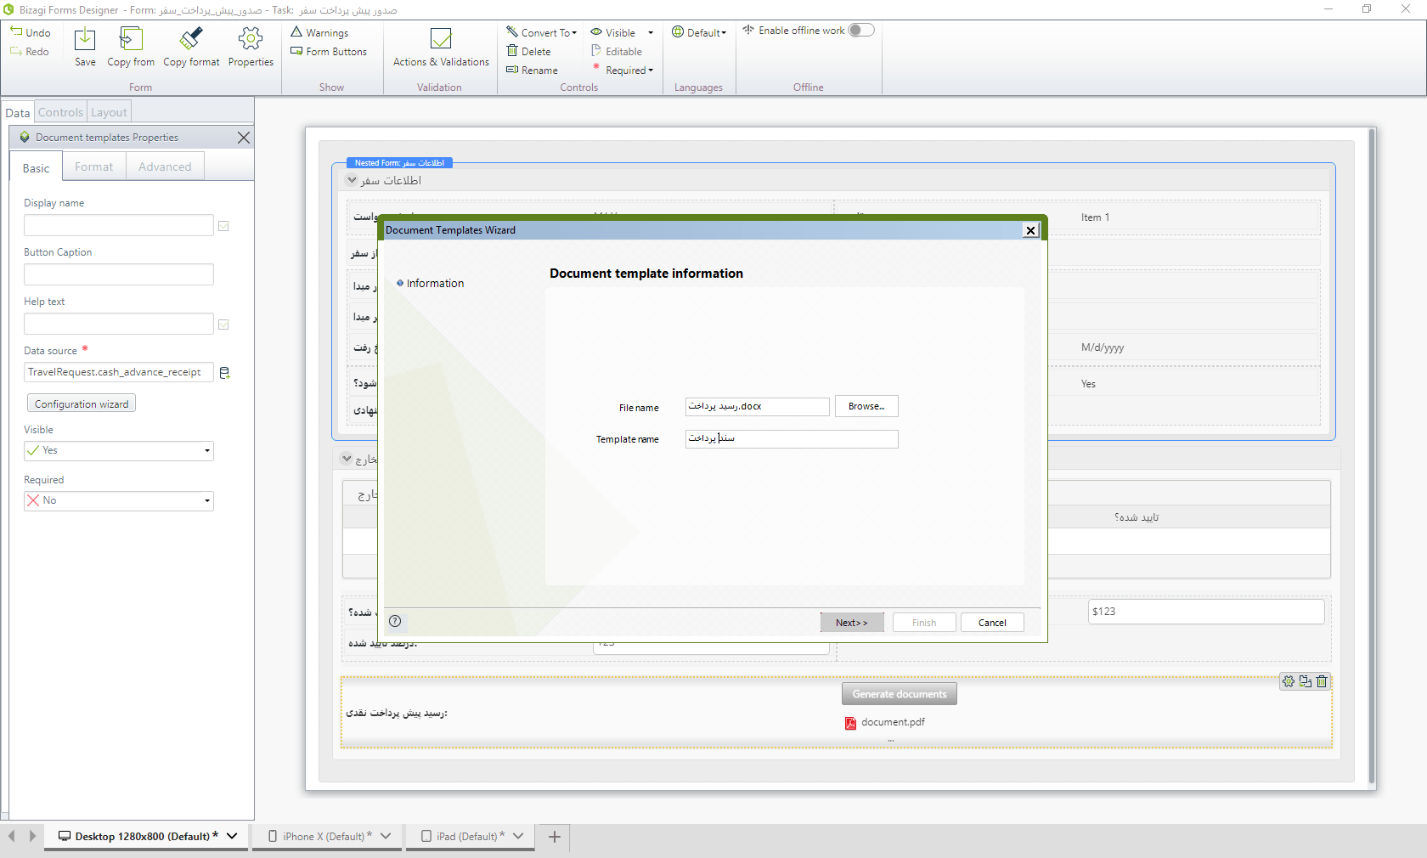This screenshot has height=858, width=1427.
Task: Open Configuration wizard button
Action: [x=82, y=404]
